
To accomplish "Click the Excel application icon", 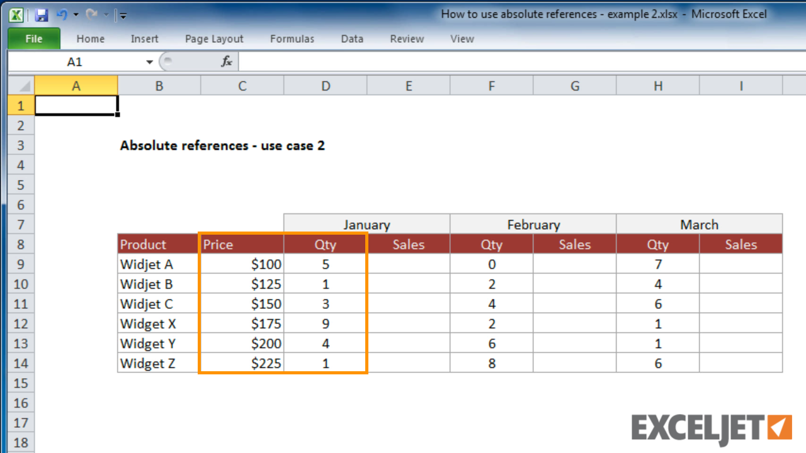I will pyautogui.click(x=16, y=14).
